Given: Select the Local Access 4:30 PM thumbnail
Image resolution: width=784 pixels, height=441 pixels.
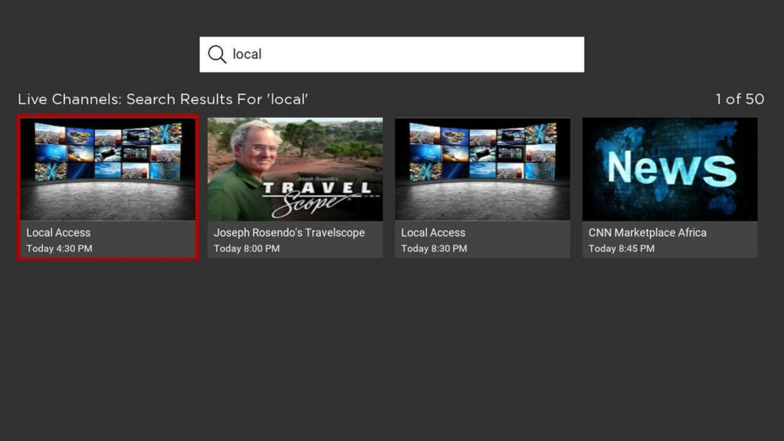Looking at the screenshot, I should [108, 169].
